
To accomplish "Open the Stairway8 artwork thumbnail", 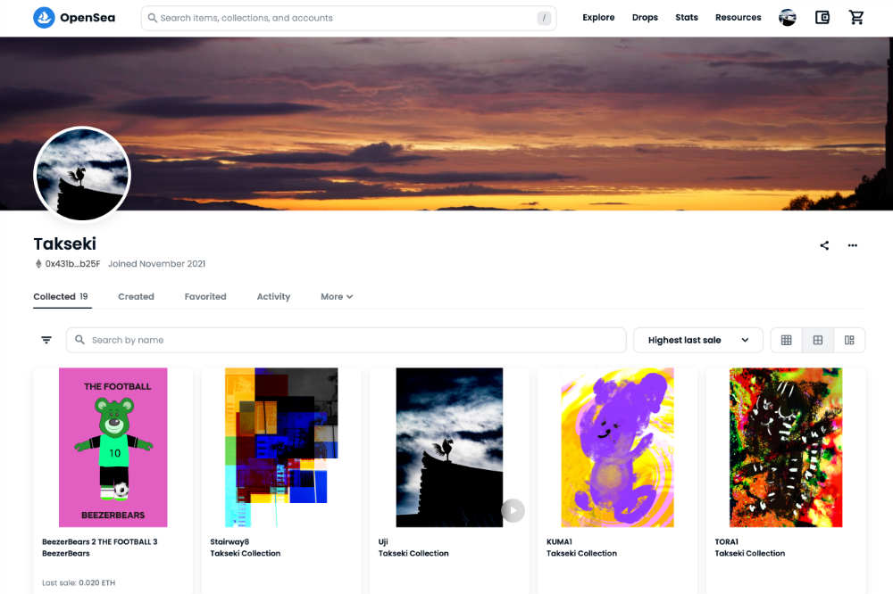I will pyautogui.click(x=281, y=447).
